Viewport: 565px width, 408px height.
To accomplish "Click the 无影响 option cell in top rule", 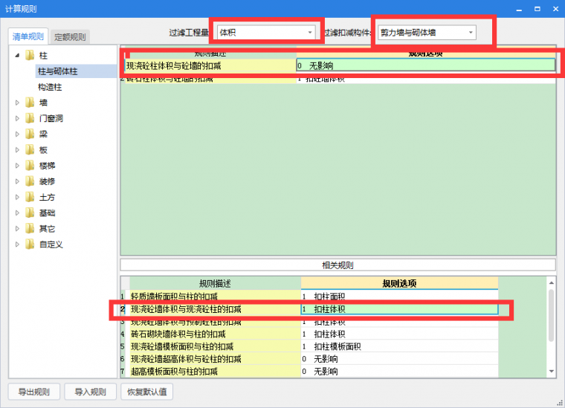I will tap(425, 65).
